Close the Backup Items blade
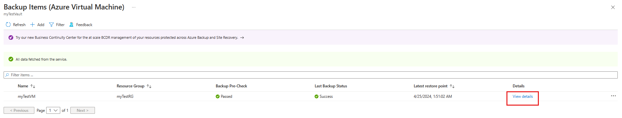 [613, 7]
